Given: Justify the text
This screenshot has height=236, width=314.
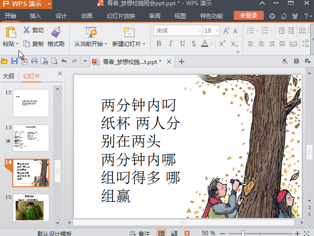Looking at the screenshot, I should click(x=282, y=44).
